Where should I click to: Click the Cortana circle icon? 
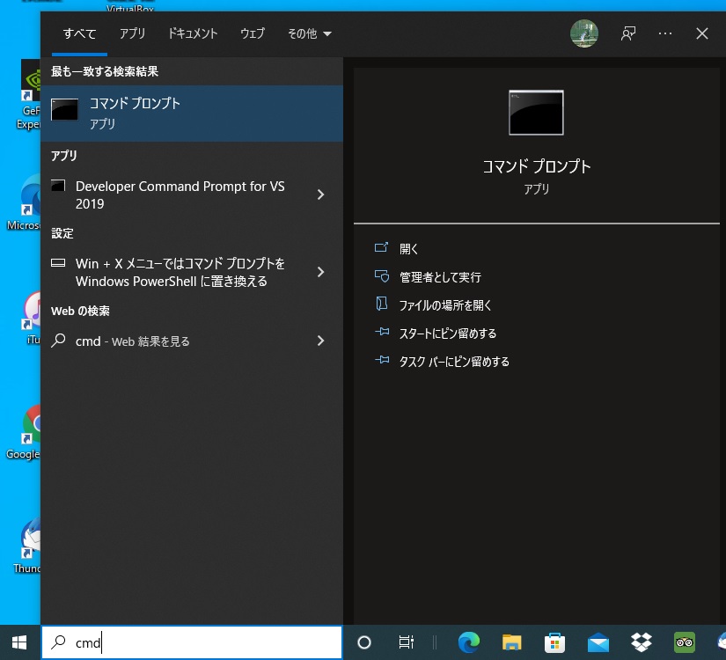point(364,642)
